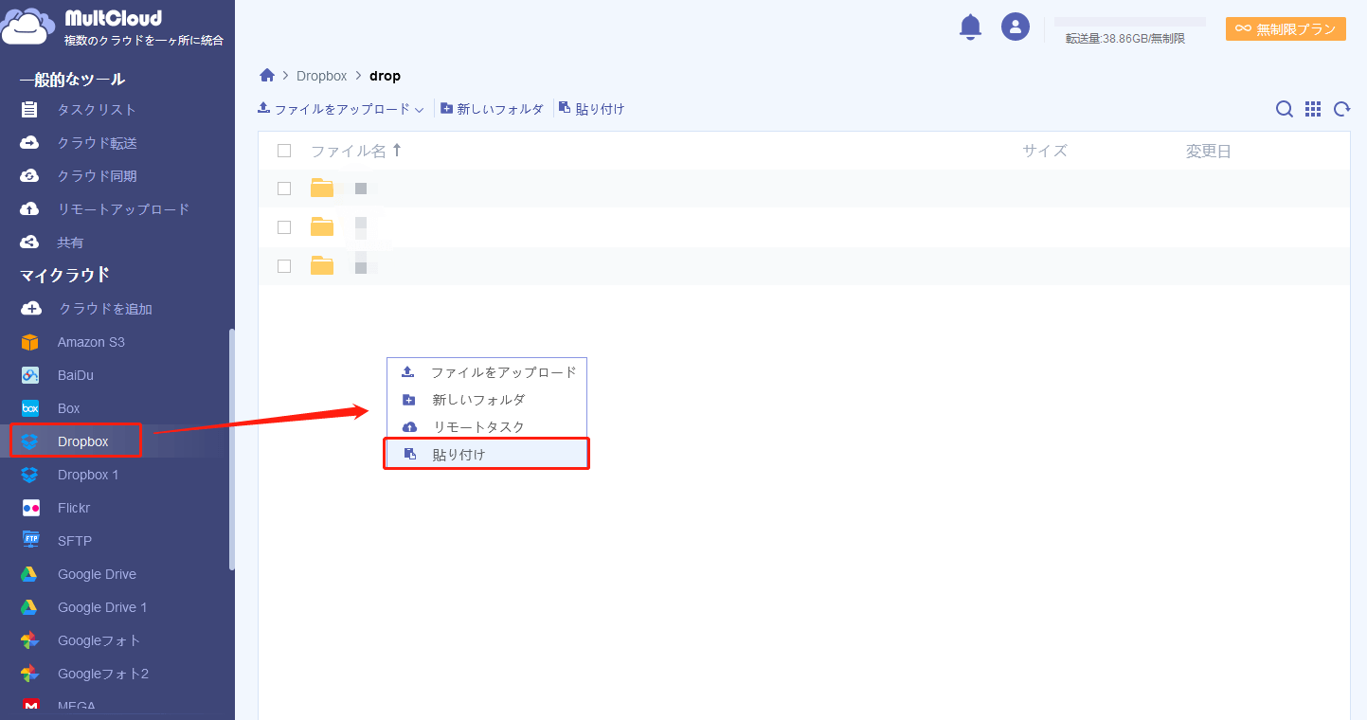Click the MultCloud logo
The image size is (1367, 720).
[x=113, y=27]
